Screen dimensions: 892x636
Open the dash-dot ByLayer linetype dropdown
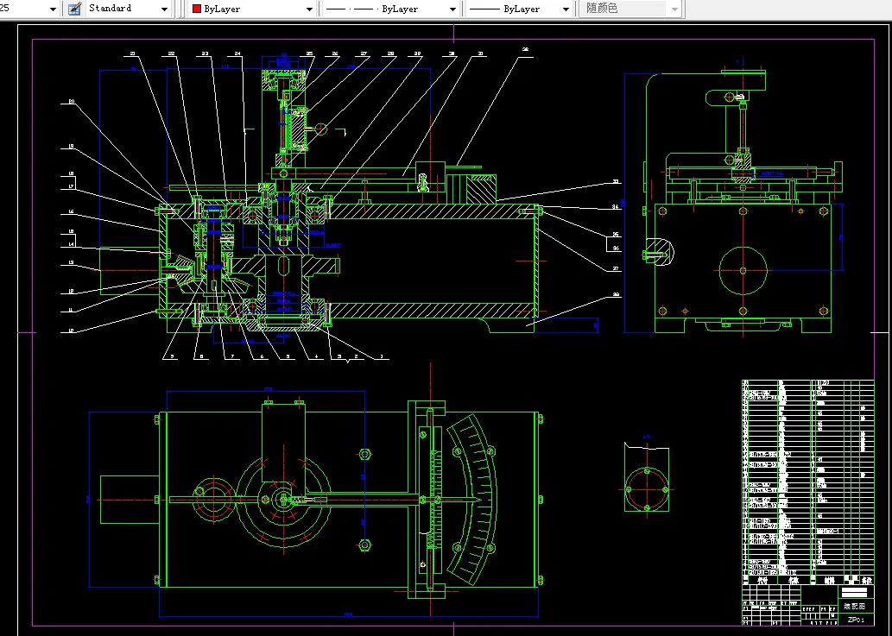390,9
